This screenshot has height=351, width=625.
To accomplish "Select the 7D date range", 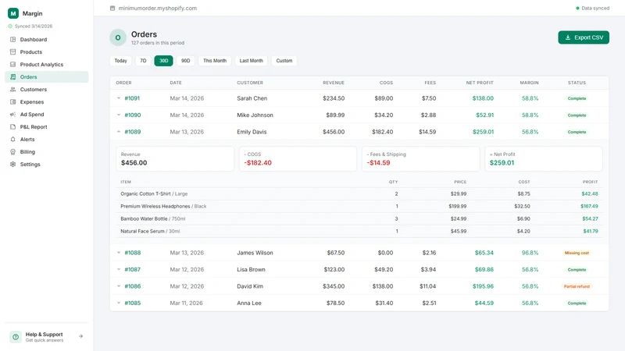I will coord(143,61).
